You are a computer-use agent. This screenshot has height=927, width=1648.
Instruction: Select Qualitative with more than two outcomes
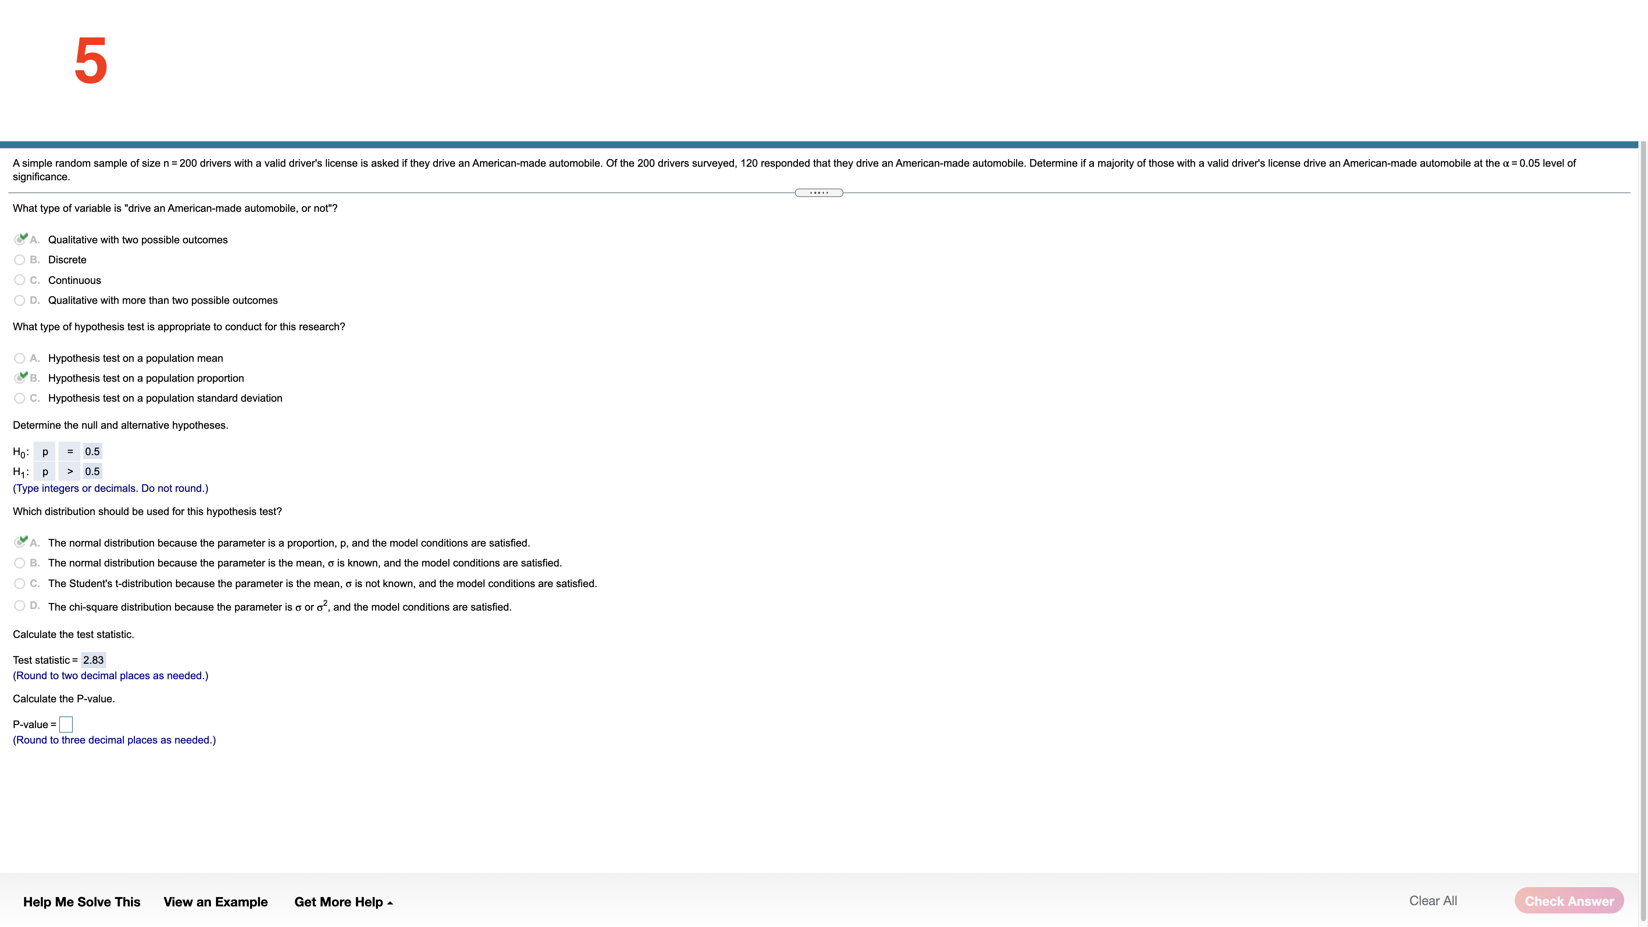[x=20, y=300]
